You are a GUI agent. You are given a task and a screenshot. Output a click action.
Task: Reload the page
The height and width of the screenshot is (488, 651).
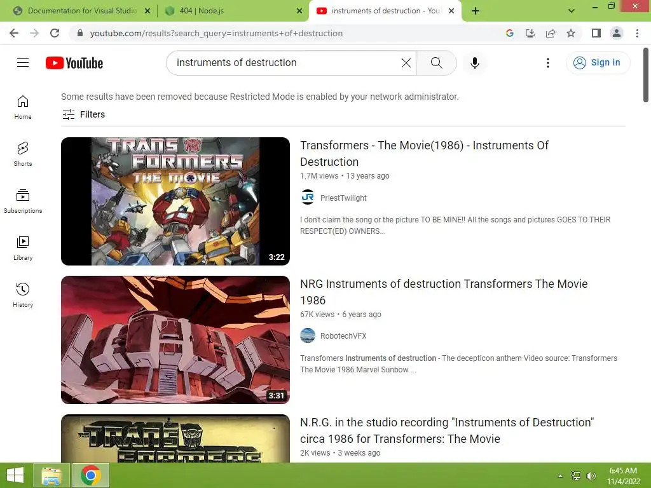coord(55,33)
